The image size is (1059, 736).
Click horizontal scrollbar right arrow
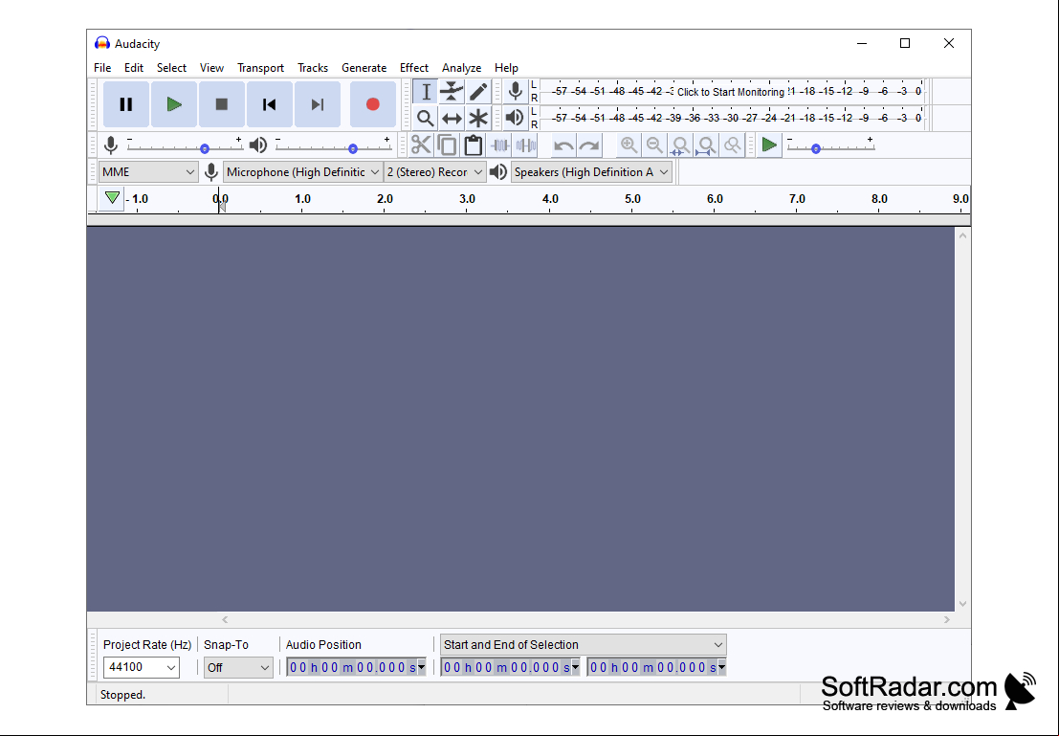click(947, 619)
